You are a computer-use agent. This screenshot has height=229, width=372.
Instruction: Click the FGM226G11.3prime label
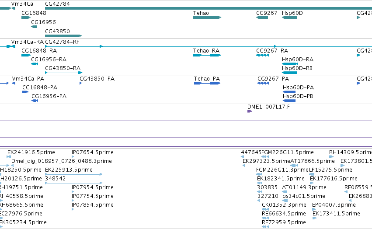282,170
